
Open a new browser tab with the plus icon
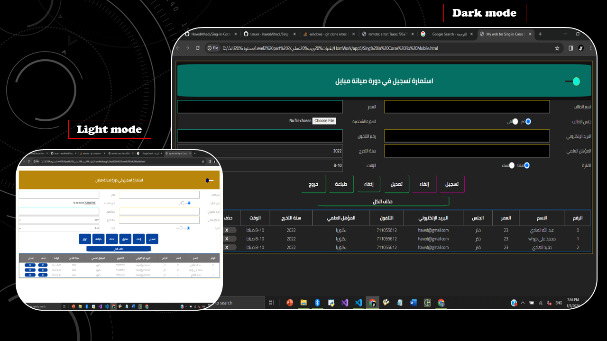coord(540,34)
